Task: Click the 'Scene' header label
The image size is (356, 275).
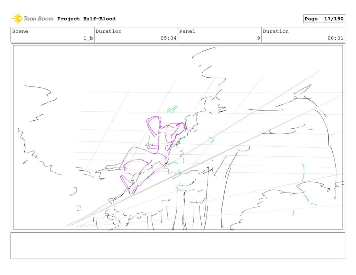Action: (20, 31)
